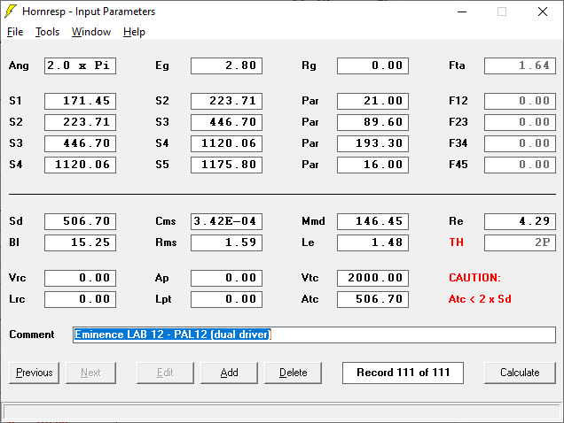The width and height of the screenshot is (564, 423).
Task: Open the Help menu
Action: pos(134,32)
